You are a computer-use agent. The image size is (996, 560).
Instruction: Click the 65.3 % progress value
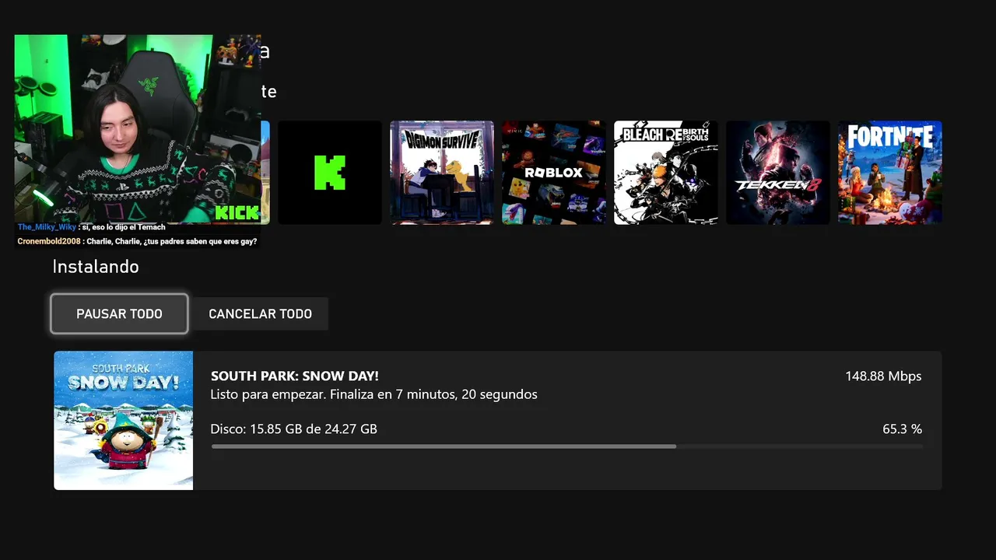902,429
